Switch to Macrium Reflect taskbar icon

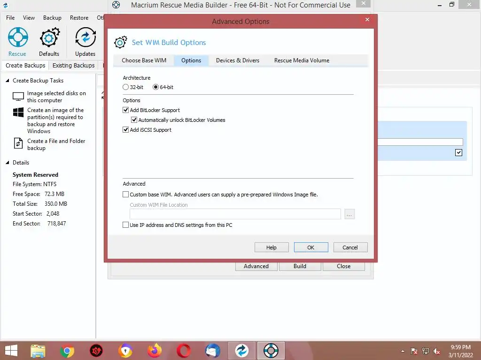(242, 351)
